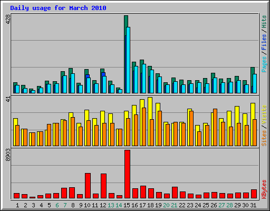Viewport: 270px width, 211px height.
Task: Click green weekend day label '6'
Action: [x=57, y=205]
